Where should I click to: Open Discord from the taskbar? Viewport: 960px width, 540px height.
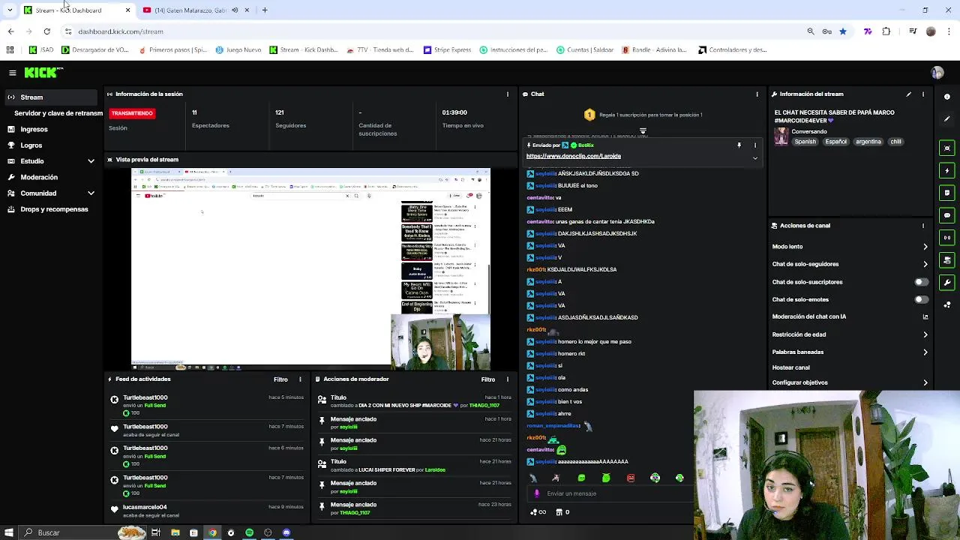pos(286,532)
